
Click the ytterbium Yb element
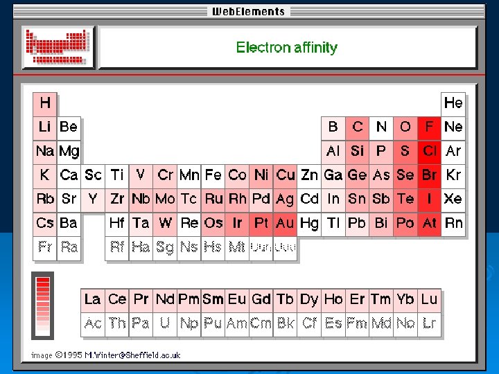click(x=405, y=301)
